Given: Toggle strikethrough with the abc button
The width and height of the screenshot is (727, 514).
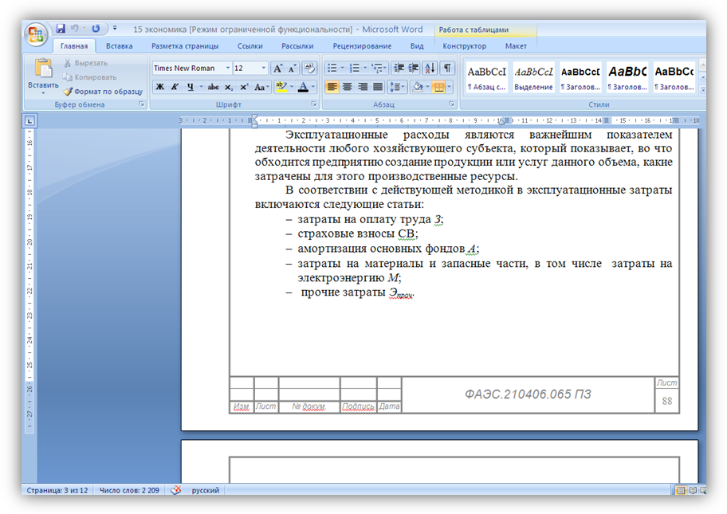Looking at the screenshot, I should tap(214, 87).
